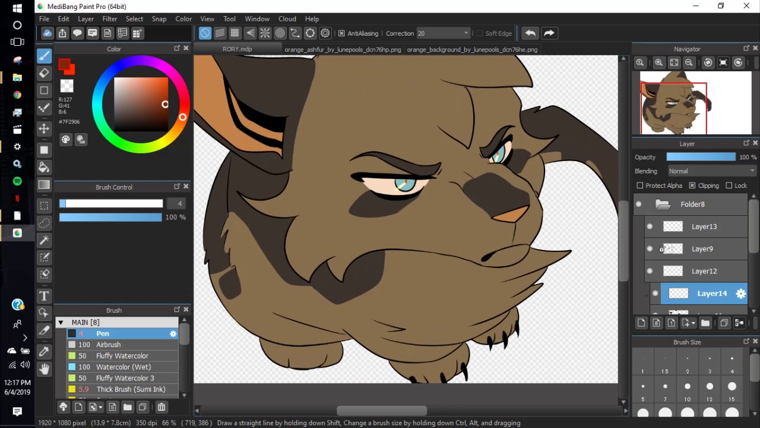This screenshot has width=760, height=428.
Task: Select the Lasso selection tool
Action: 44,224
